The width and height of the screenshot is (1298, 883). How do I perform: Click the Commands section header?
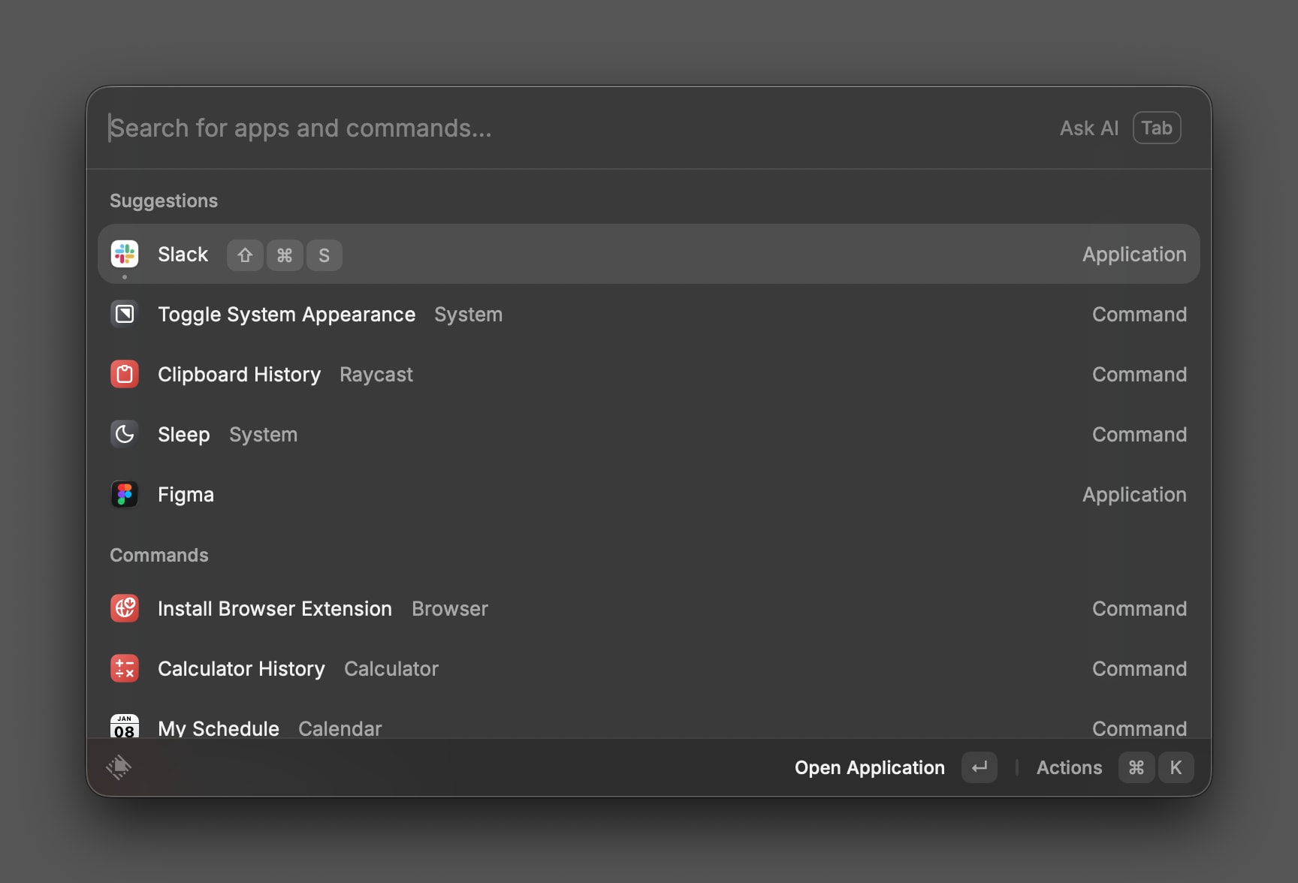[159, 555]
